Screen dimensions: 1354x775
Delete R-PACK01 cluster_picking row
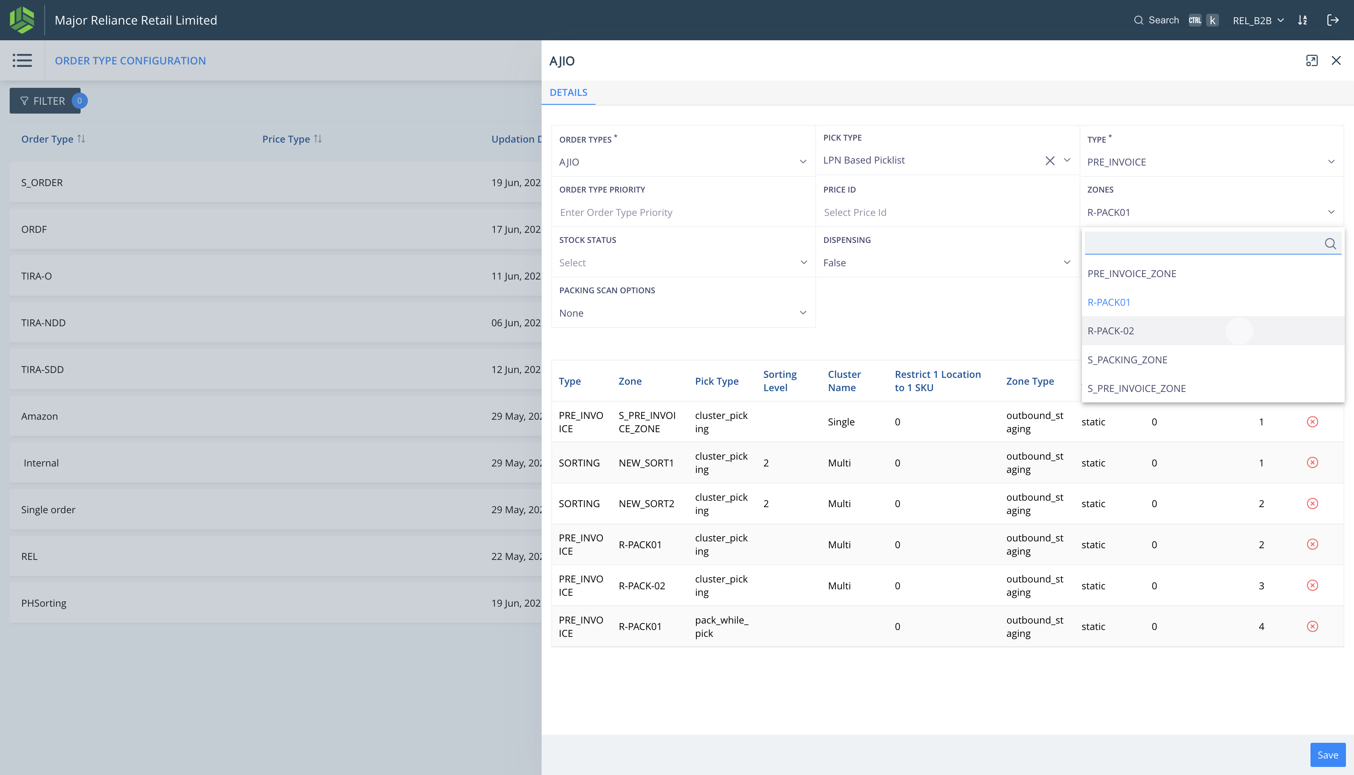click(x=1312, y=544)
